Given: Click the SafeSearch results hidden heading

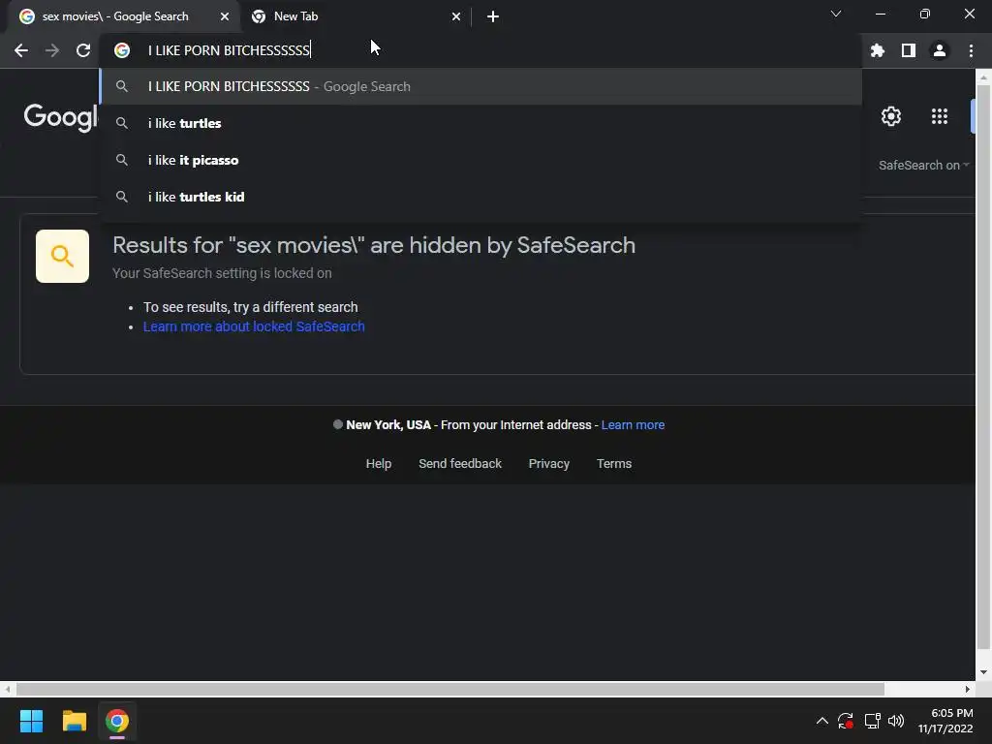Looking at the screenshot, I should (374, 245).
